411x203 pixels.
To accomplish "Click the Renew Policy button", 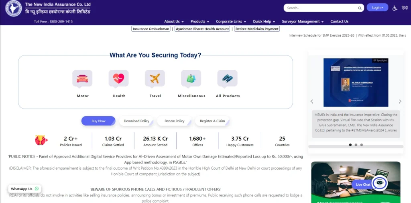I will pos(174,121).
